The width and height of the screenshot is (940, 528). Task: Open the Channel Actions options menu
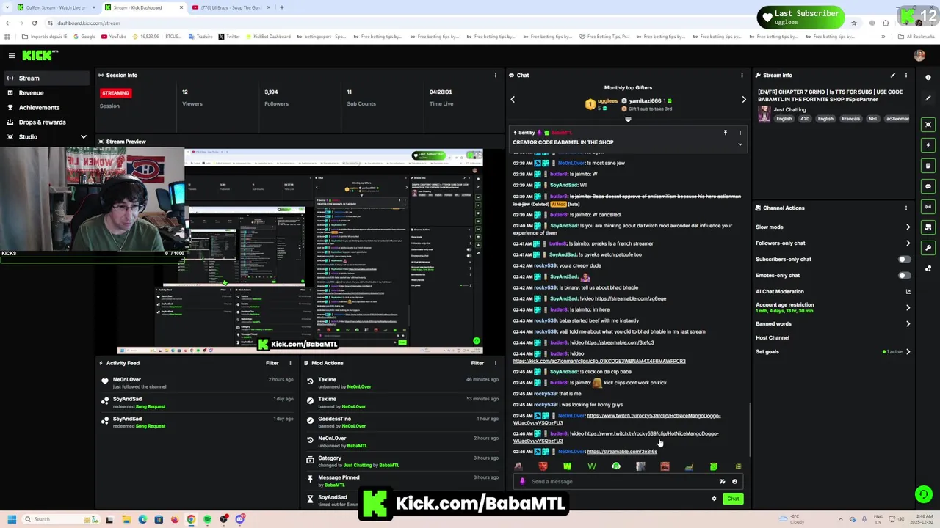[906, 208]
